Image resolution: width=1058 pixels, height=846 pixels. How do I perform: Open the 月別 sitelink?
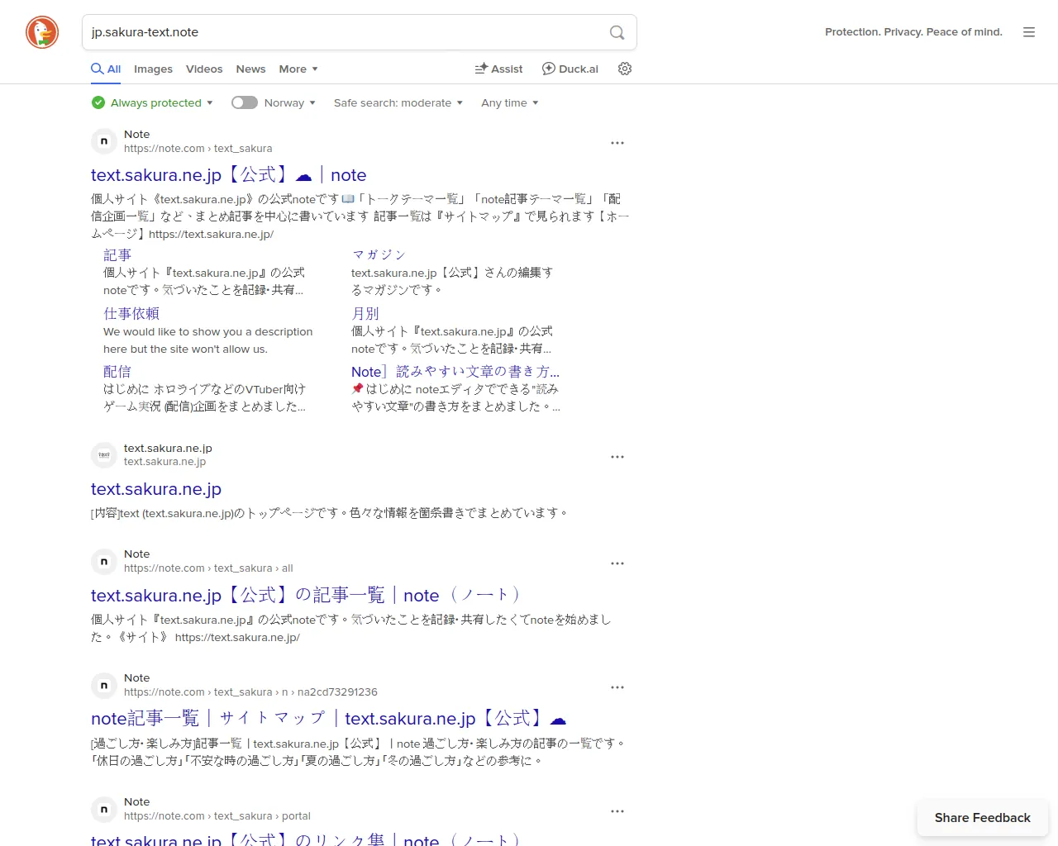(x=365, y=314)
